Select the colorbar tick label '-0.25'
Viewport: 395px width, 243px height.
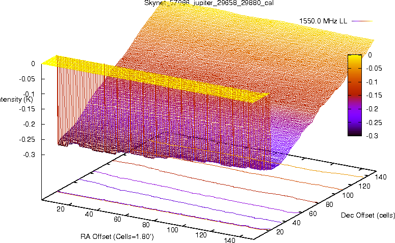tap(374, 123)
